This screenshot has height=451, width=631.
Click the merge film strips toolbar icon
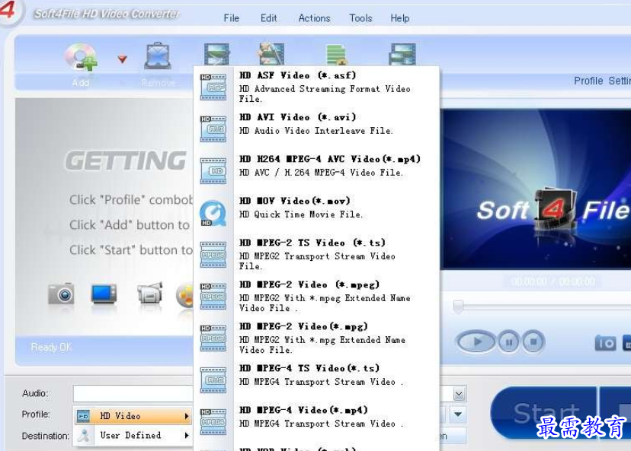click(402, 54)
